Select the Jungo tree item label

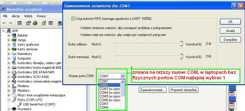22,40
